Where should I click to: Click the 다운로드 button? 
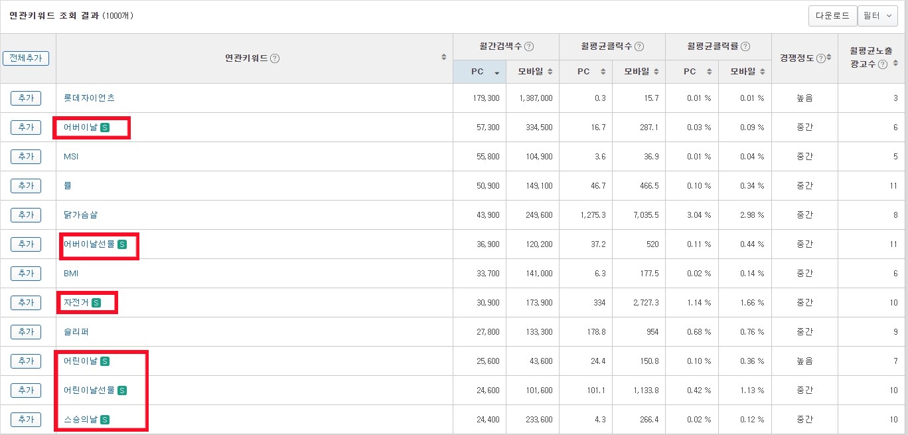pyautogui.click(x=832, y=15)
